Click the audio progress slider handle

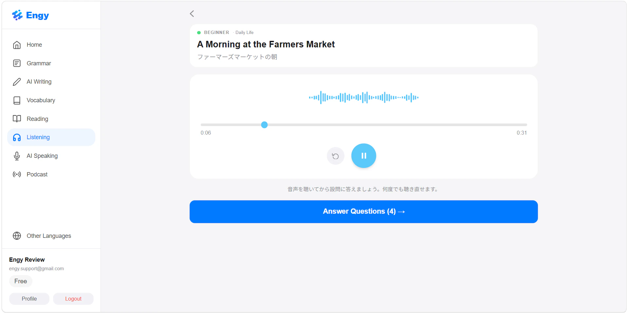coord(264,125)
